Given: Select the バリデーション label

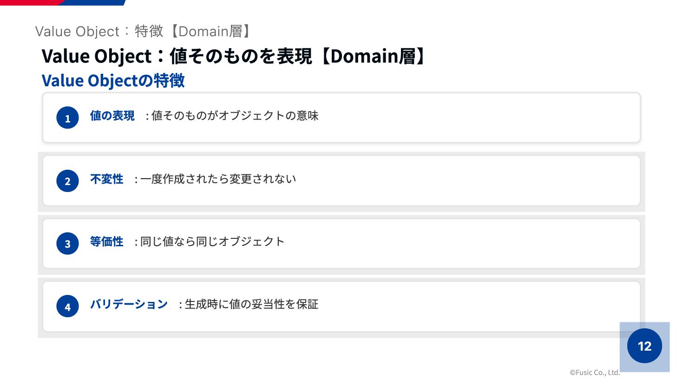Looking at the screenshot, I should click(x=129, y=304).
